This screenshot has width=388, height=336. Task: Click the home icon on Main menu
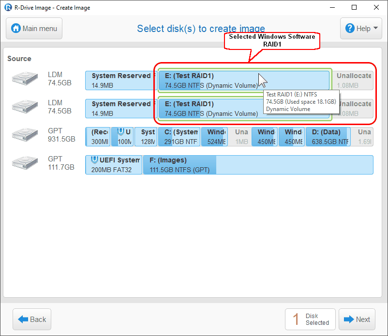pyautogui.click(x=16, y=28)
